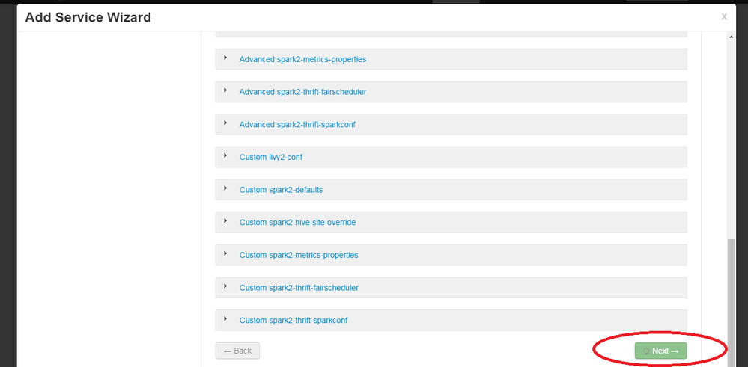Click the wizard's vertical scrollbar thumb
This screenshot has height=367, width=748.
click(x=730, y=299)
